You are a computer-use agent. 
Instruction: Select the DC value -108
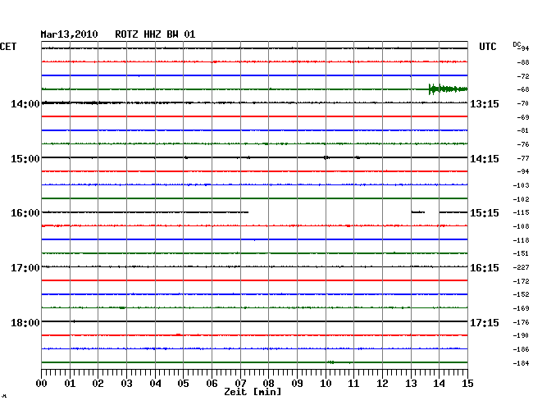[521, 226]
